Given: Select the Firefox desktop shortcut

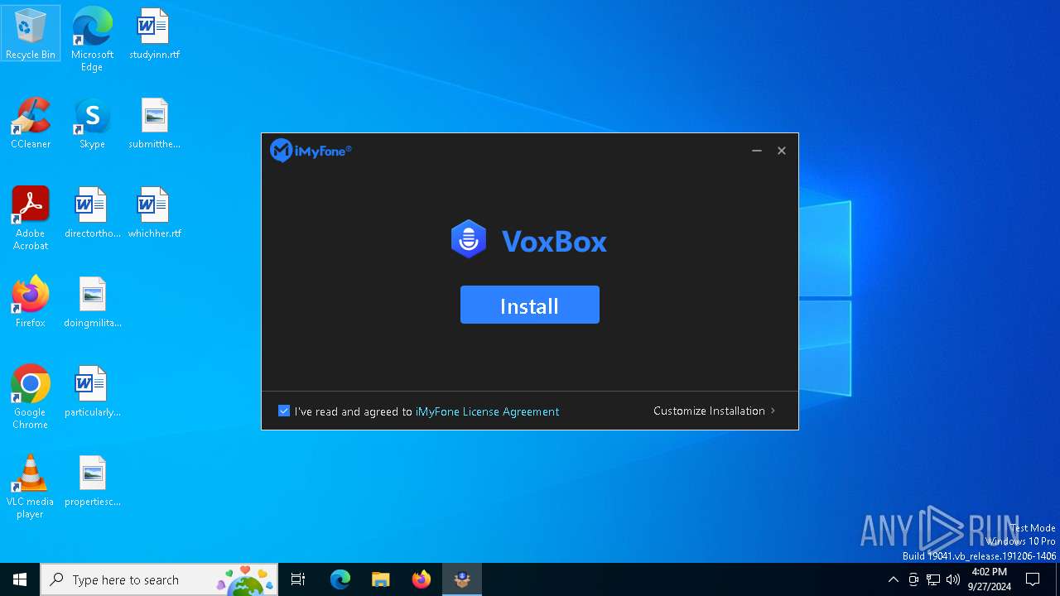Looking at the screenshot, I should (31, 302).
